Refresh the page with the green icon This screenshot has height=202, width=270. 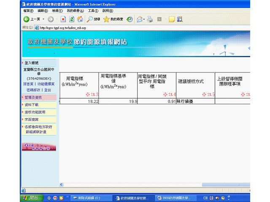(x=72, y=19)
